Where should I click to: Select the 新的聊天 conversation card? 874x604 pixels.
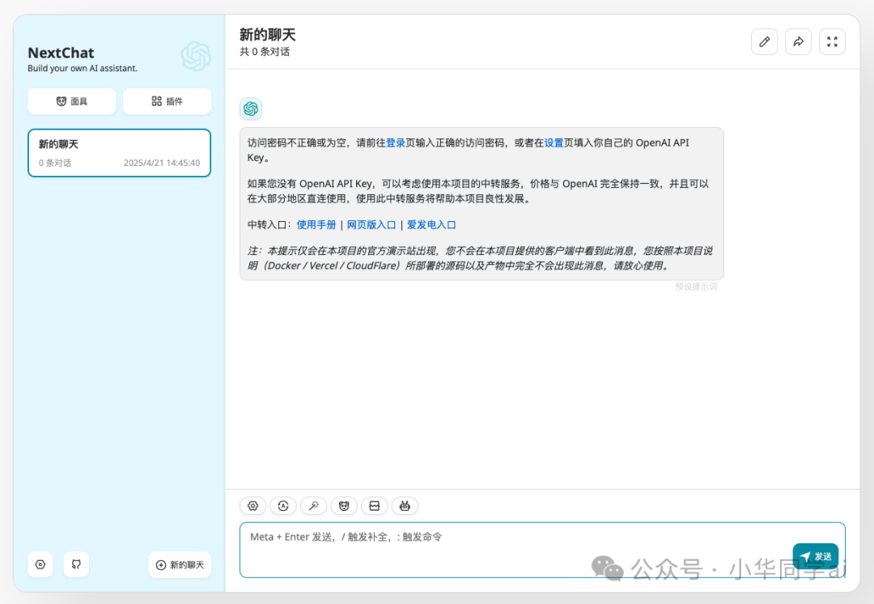(119, 153)
